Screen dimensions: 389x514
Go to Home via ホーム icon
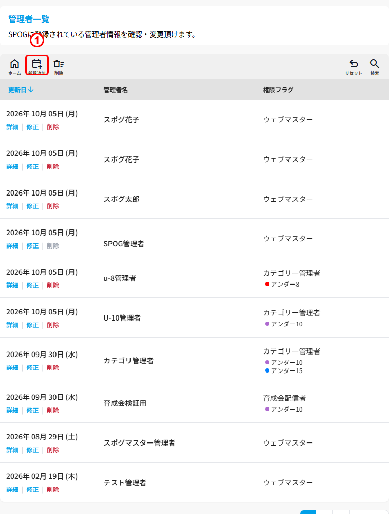[x=14, y=66]
